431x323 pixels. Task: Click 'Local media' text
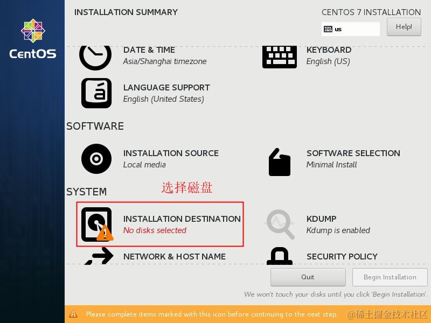[x=144, y=165]
